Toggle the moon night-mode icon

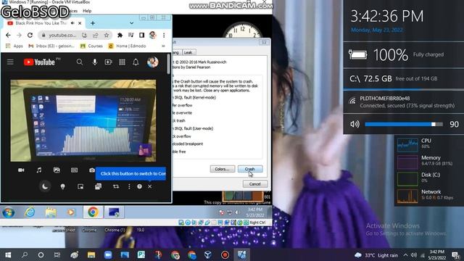tap(45, 186)
